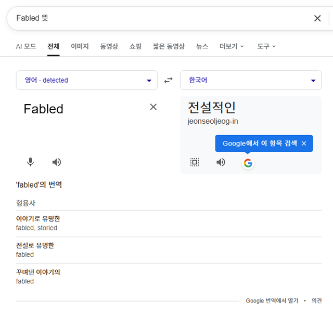The width and height of the screenshot is (333, 314).
Task: Listen to the source word 'Fabled'
Action: click(x=57, y=162)
